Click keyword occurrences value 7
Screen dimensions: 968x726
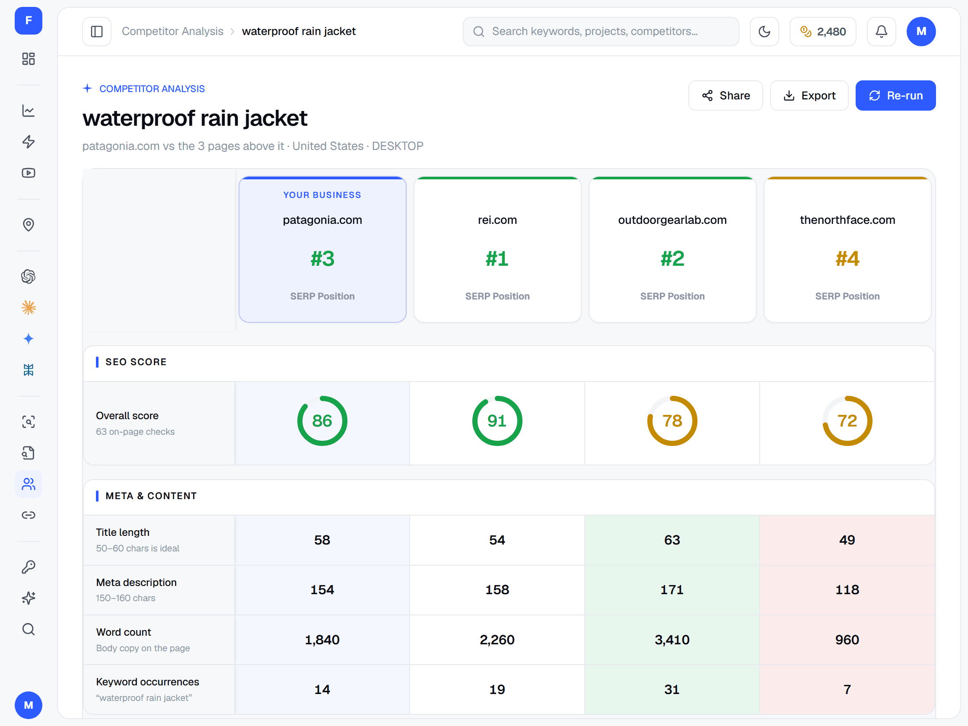[x=848, y=690]
